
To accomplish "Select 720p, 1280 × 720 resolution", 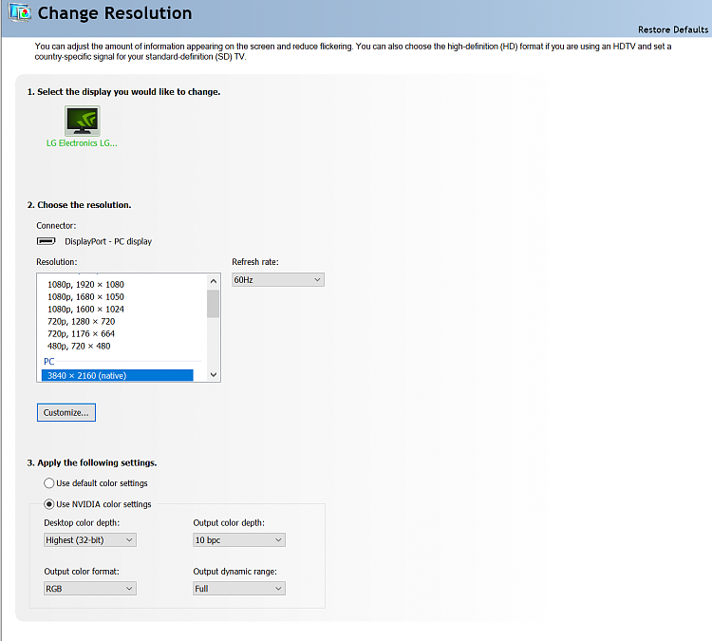I will pyautogui.click(x=82, y=321).
